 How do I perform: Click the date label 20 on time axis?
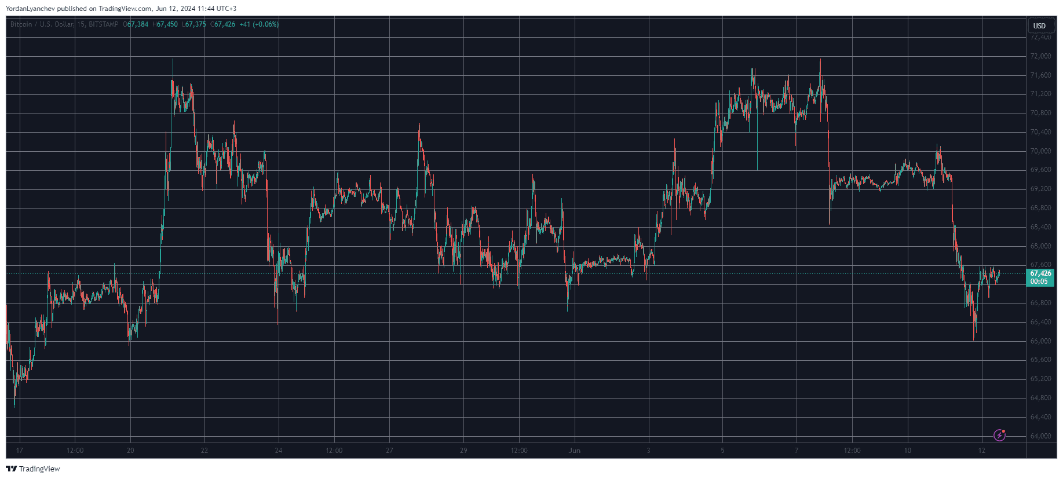(x=130, y=451)
